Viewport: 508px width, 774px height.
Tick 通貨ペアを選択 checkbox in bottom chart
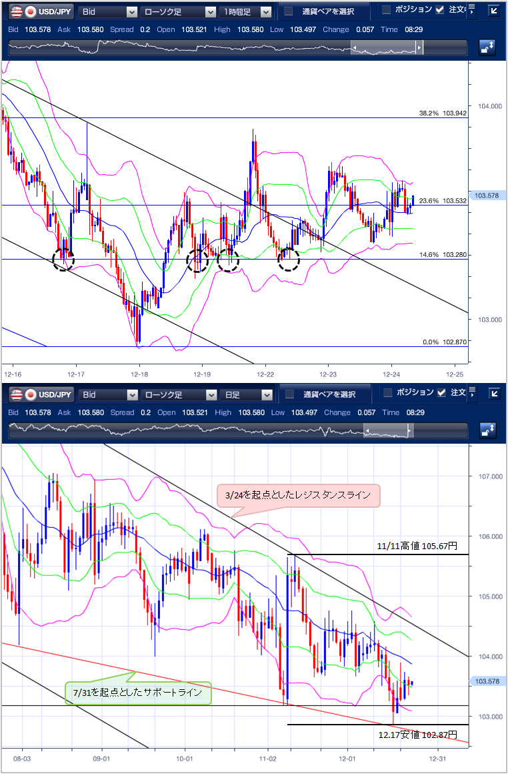point(289,394)
